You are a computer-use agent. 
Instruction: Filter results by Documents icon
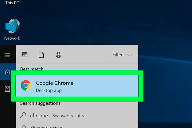coord(41,55)
